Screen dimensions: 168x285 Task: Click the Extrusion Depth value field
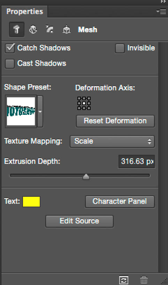pyautogui.click(x=137, y=161)
